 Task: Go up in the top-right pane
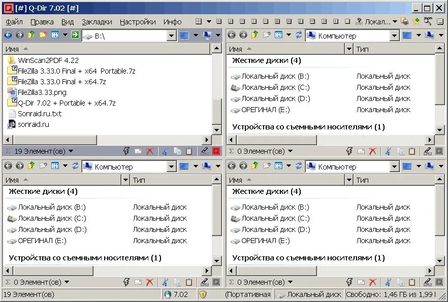coord(254,35)
